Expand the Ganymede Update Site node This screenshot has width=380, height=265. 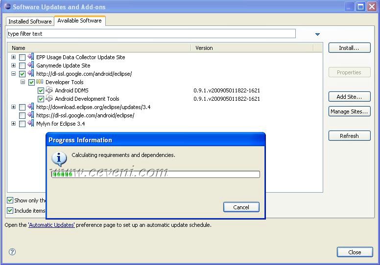[x=14, y=66]
